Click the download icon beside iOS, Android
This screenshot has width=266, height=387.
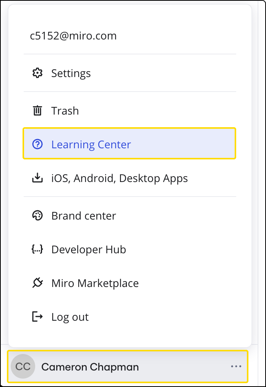(x=37, y=178)
